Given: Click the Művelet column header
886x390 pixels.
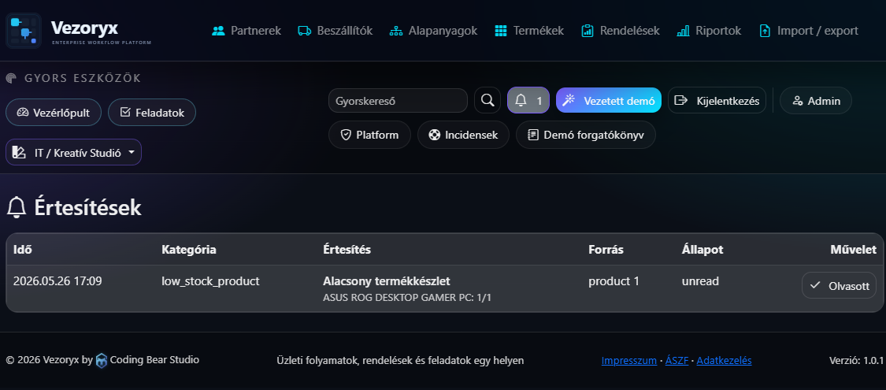Looking at the screenshot, I should pos(853,249).
